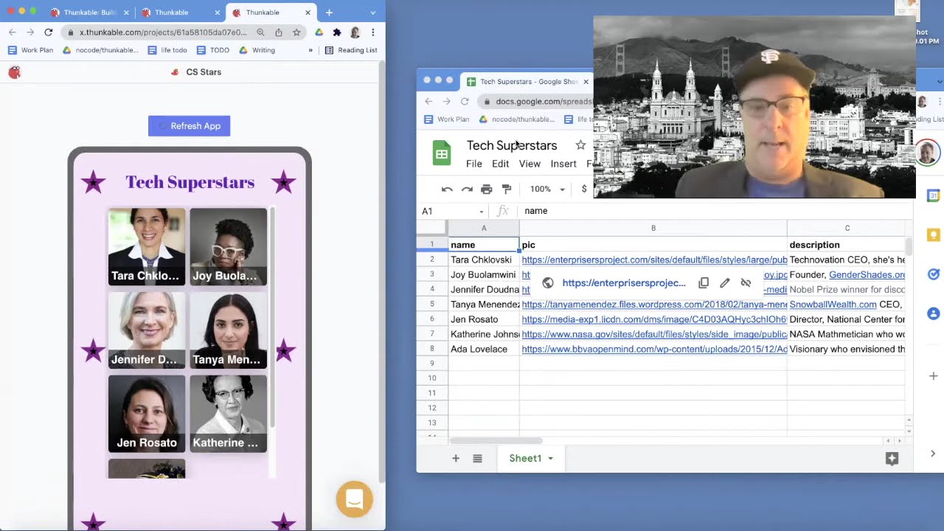
Task: Click Undo in the Sheets toolbar
Action: click(447, 190)
